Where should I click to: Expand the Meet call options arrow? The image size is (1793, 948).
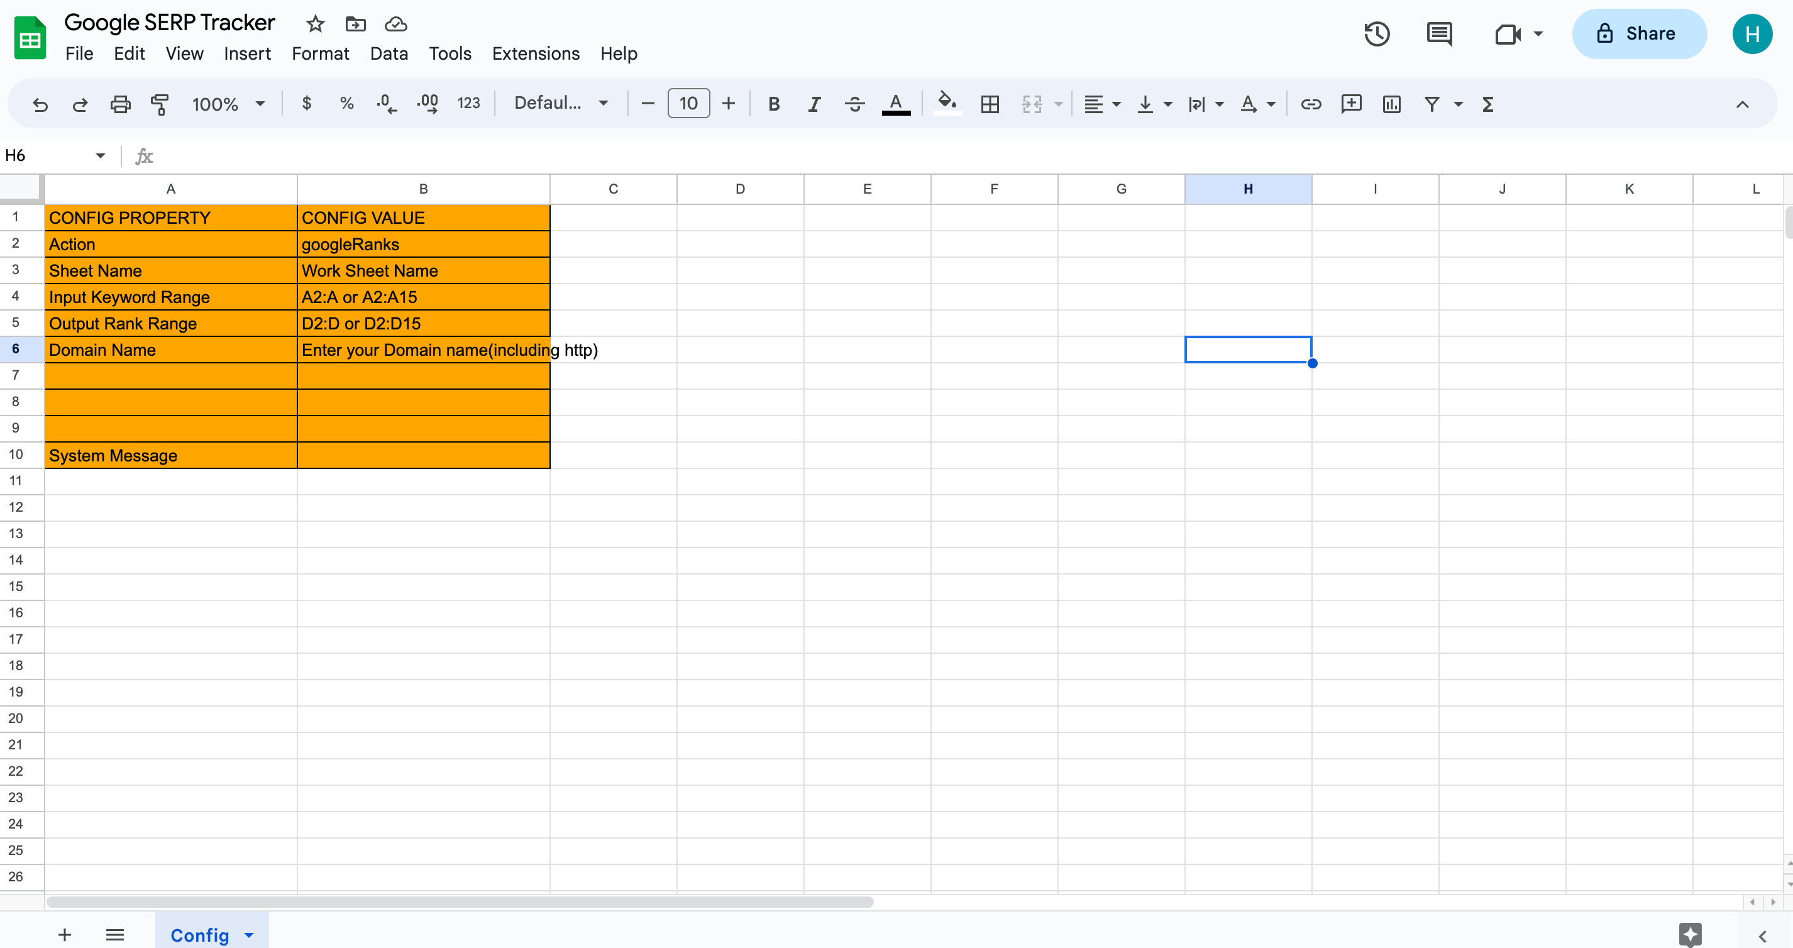pyautogui.click(x=1538, y=34)
